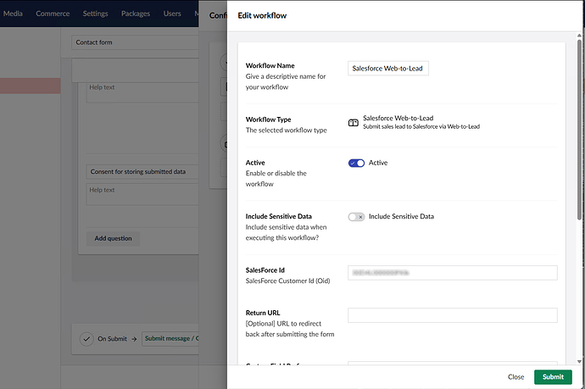Click the Consent for storing submitted data field
The image size is (585, 389).
pyautogui.click(x=142, y=171)
